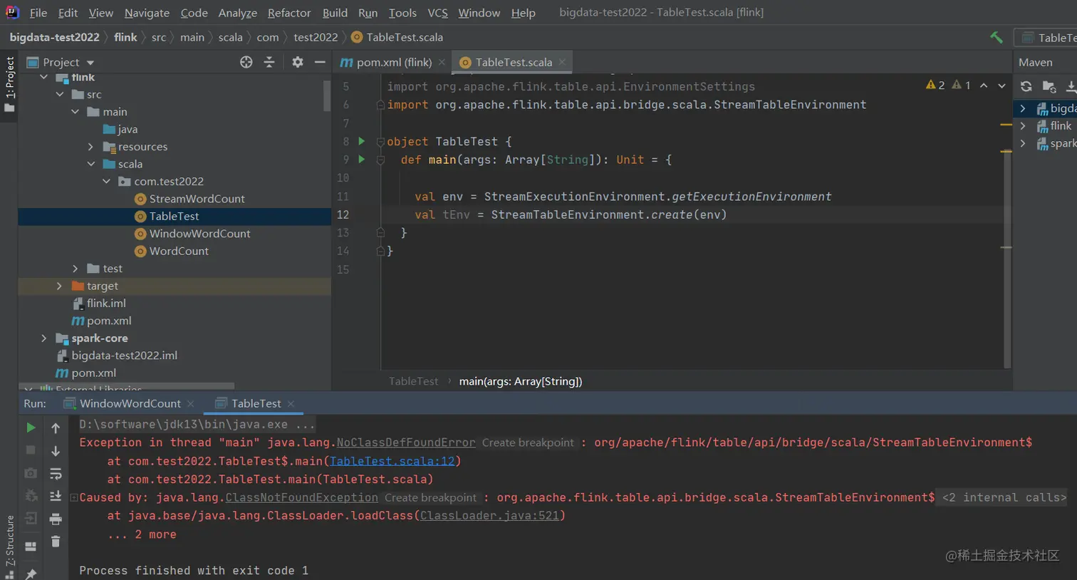Open the Refactor menu
Screen dimensions: 1077x580
click(x=289, y=13)
